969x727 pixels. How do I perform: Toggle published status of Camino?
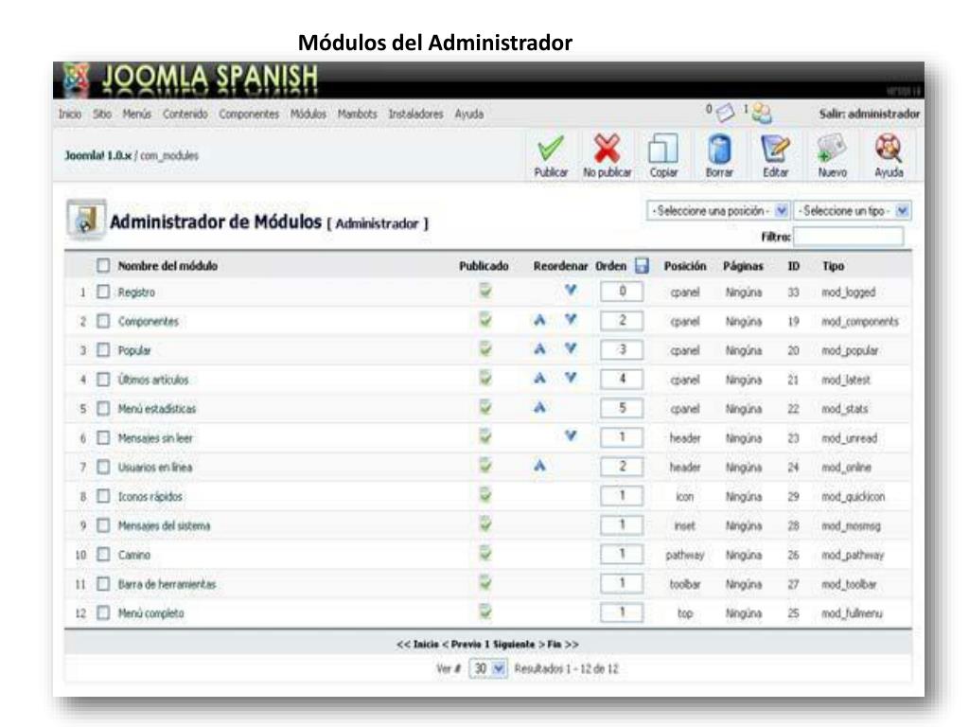point(485,553)
